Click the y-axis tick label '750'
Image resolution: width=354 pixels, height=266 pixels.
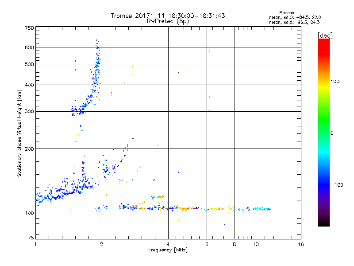[29, 28]
